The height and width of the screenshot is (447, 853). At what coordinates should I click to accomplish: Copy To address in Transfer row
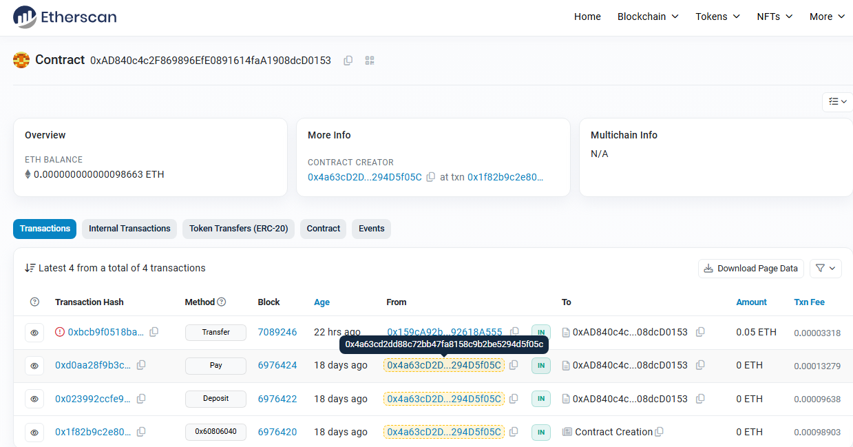[x=700, y=332]
